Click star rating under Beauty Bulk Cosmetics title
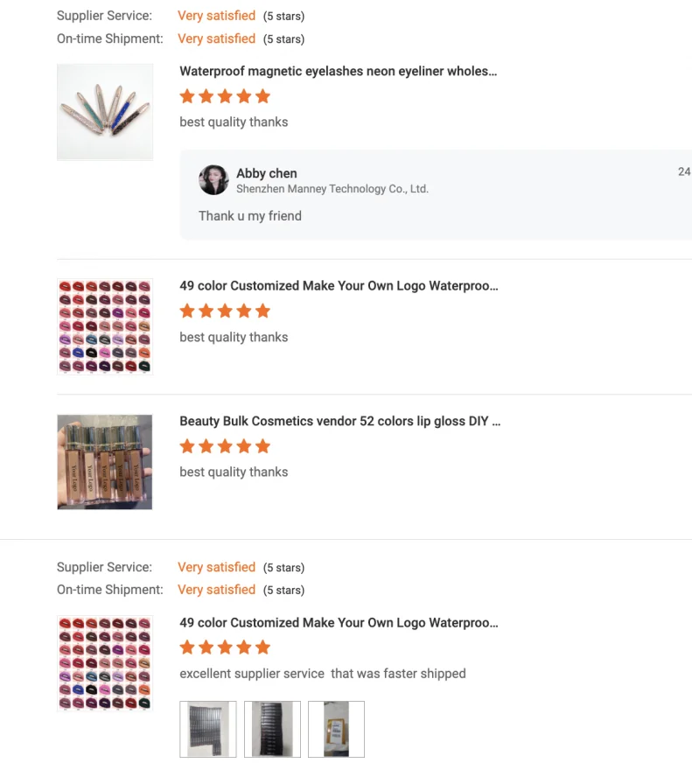 [225, 446]
